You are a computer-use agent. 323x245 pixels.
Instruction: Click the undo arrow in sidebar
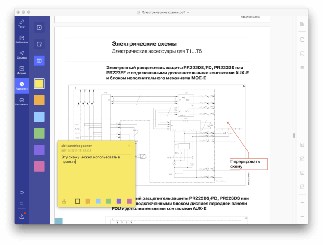point(22,192)
